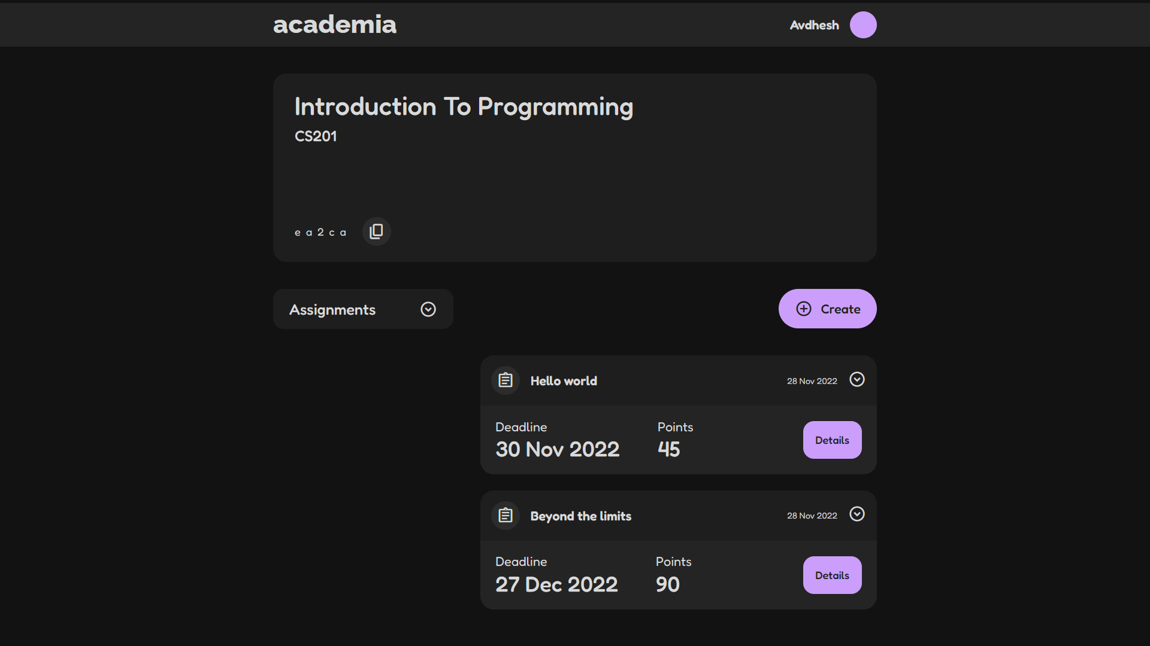Copy the class code ea2ca
The height and width of the screenshot is (646, 1150).
(376, 231)
